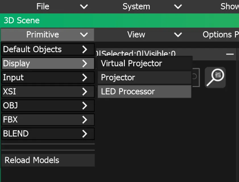Open the View dropdown
Viewport: 239px width, 182px height.
tap(136, 35)
